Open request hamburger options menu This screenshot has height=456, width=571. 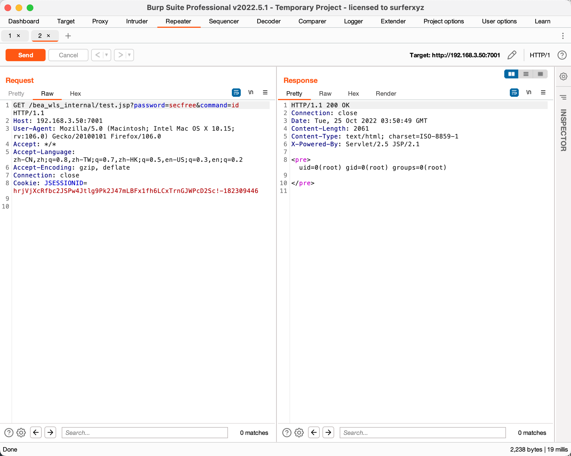pyautogui.click(x=265, y=93)
